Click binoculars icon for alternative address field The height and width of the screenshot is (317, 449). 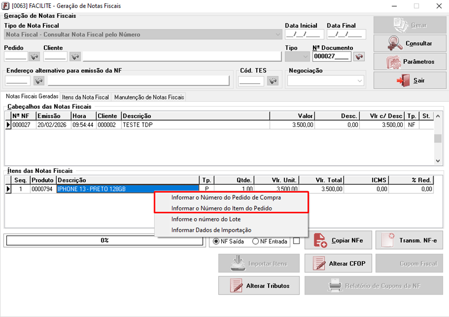(39, 81)
